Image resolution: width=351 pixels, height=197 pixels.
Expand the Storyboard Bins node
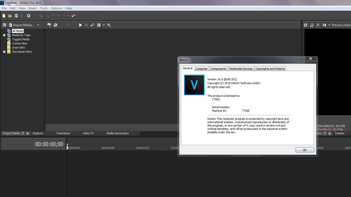point(4,52)
